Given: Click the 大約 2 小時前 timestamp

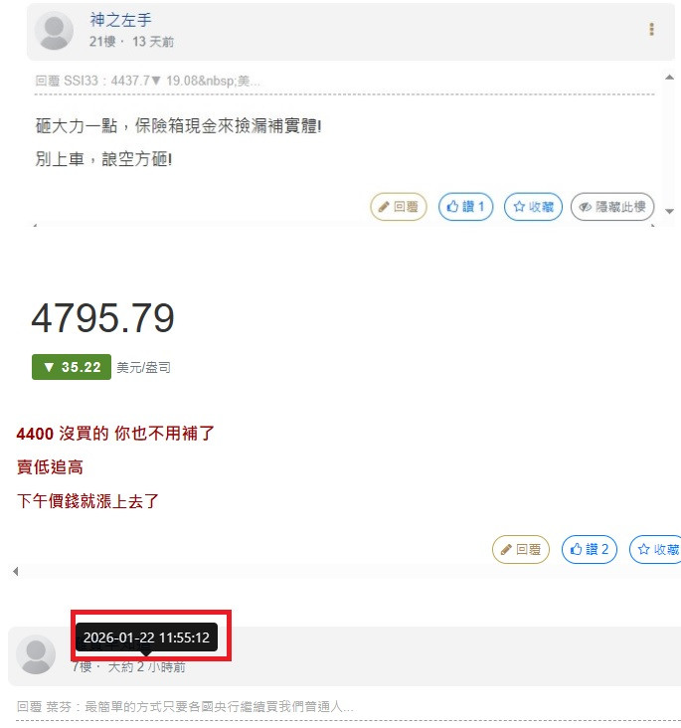Looking at the screenshot, I should tap(147, 667).
